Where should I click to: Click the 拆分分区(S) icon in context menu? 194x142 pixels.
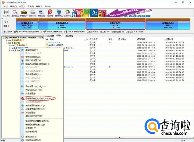click(22, 93)
